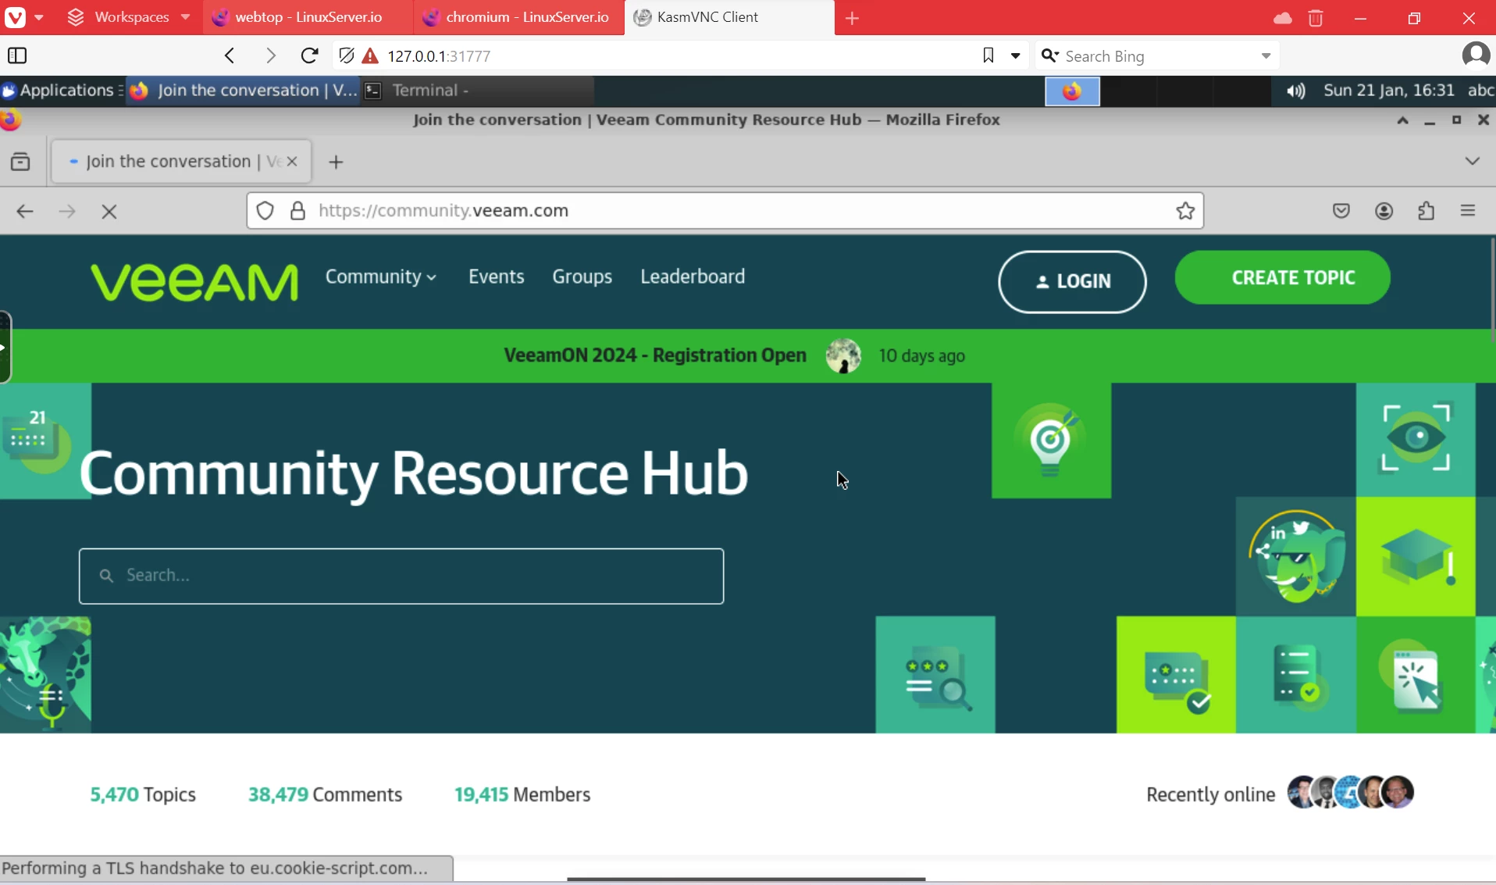The image size is (1496, 885).
Task: Open the Vivaldi profile avatar
Action: (x=1475, y=55)
